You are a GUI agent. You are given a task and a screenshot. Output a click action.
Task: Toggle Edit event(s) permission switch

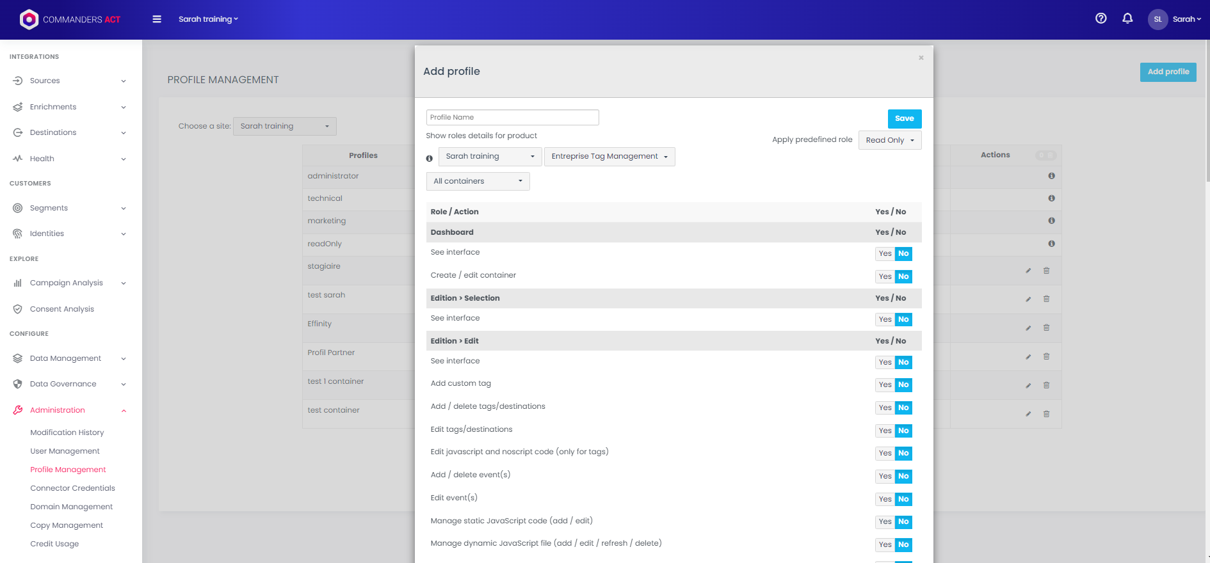(x=893, y=499)
